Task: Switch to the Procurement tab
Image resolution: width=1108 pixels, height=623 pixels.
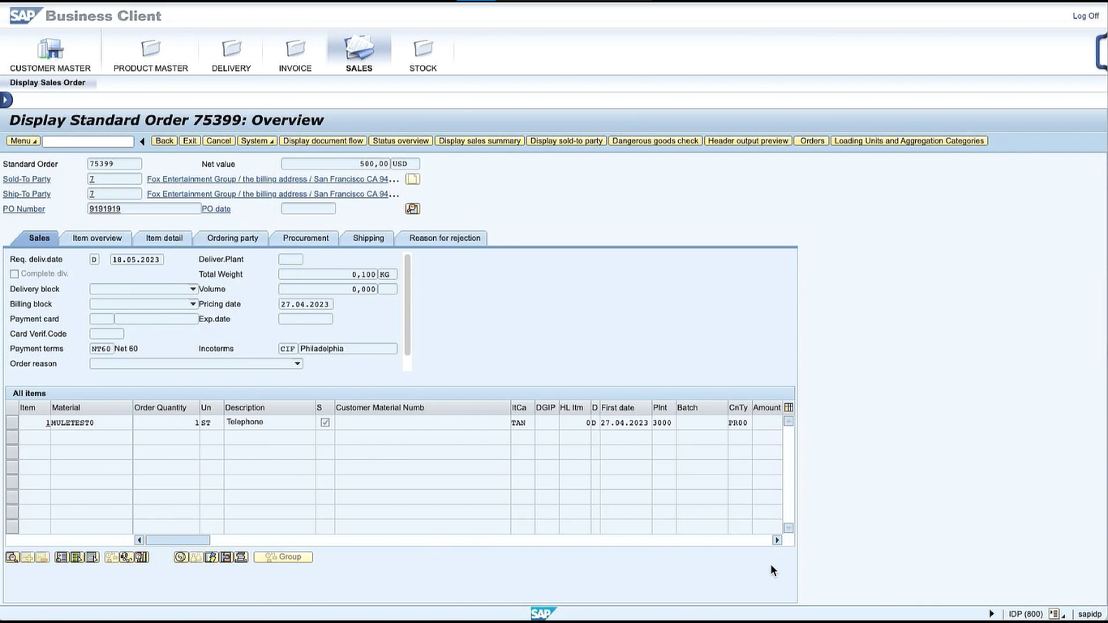Action: [306, 238]
